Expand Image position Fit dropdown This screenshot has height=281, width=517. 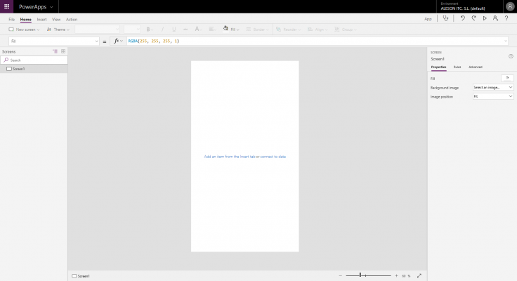pos(492,96)
